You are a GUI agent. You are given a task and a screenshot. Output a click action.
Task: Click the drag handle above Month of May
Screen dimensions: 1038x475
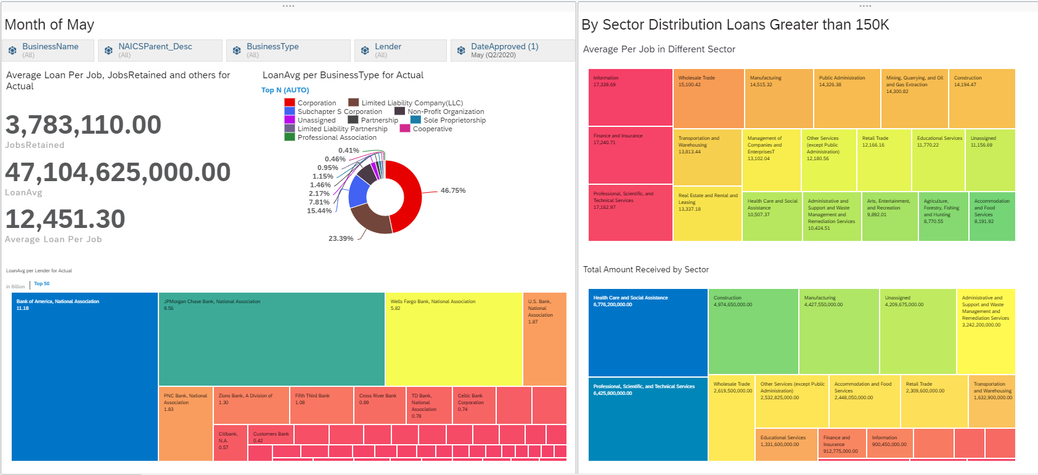[x=288, y=6]
